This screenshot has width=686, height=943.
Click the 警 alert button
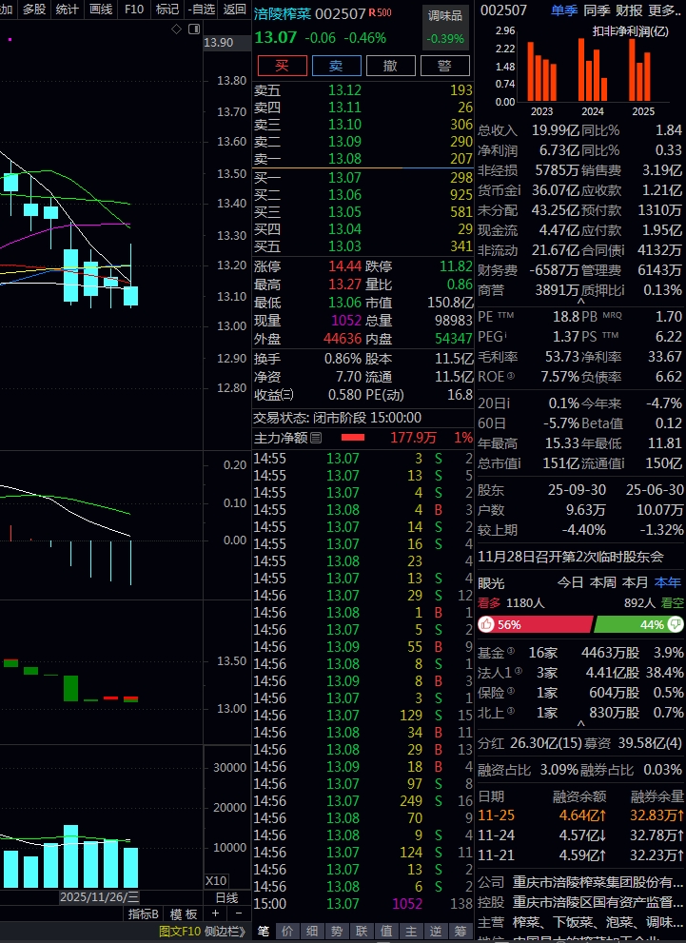[445, 66]
